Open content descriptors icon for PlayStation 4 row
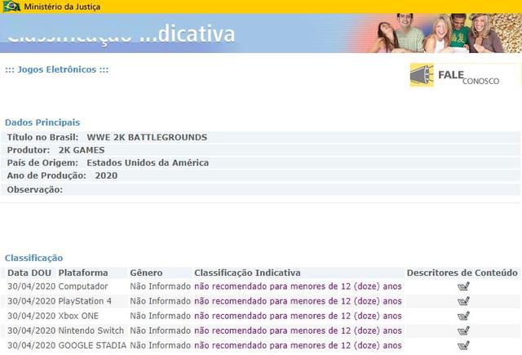 pyautogui.click(x=463, y=301)
